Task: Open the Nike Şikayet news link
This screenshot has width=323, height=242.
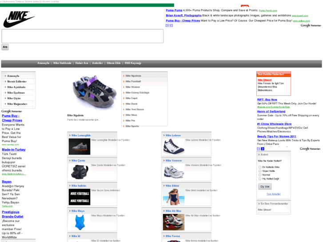Action: pos(264,80)
